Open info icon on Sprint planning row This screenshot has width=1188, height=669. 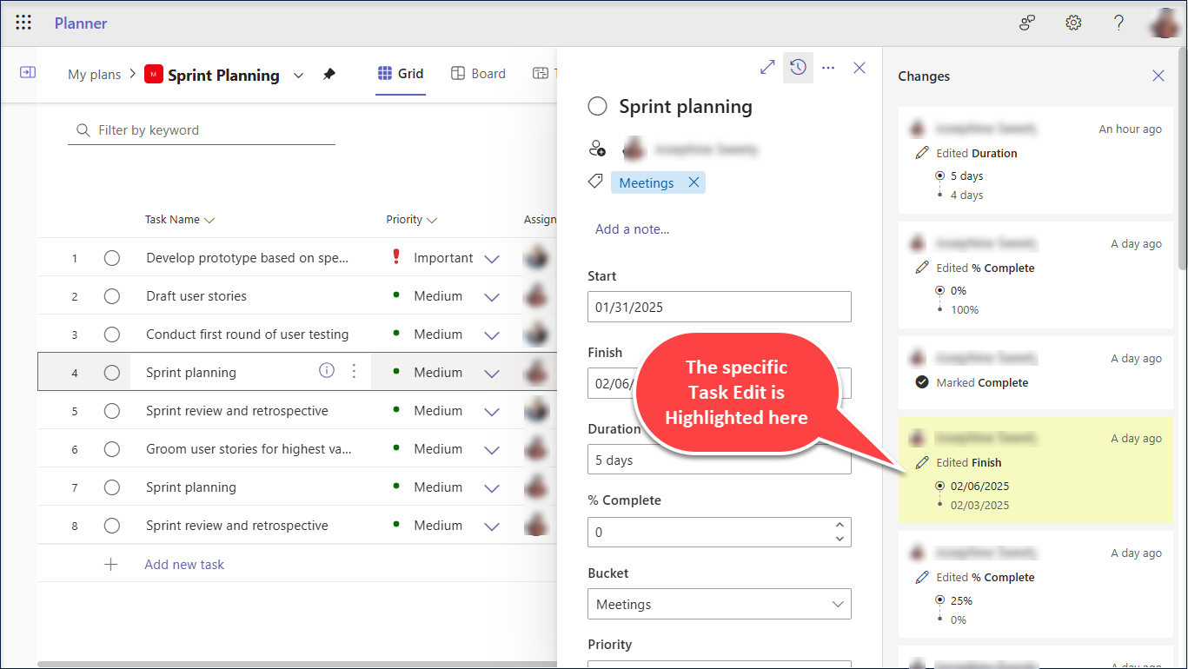tap(327, 372)
